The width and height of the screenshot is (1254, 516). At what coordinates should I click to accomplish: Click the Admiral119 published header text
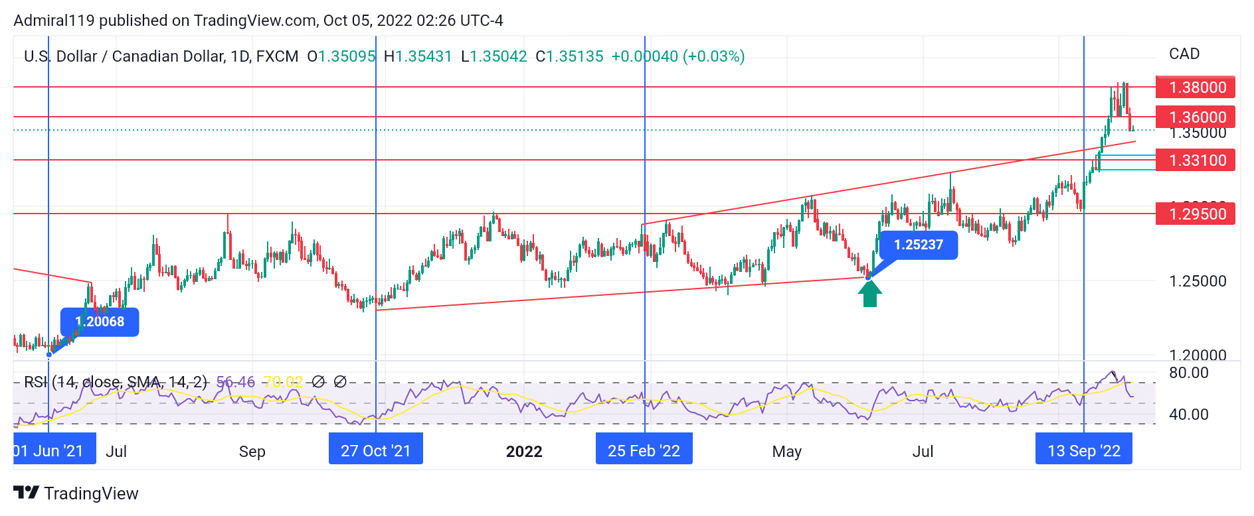point(258,21)
